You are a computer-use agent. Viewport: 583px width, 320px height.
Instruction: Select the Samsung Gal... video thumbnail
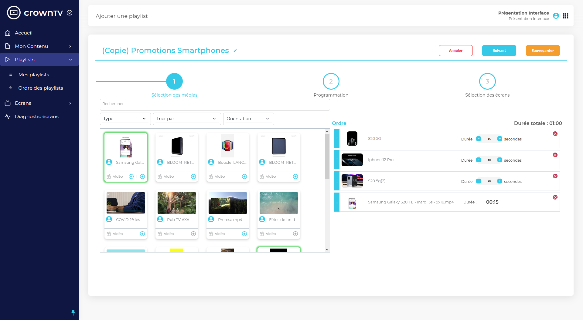(126, 147)
